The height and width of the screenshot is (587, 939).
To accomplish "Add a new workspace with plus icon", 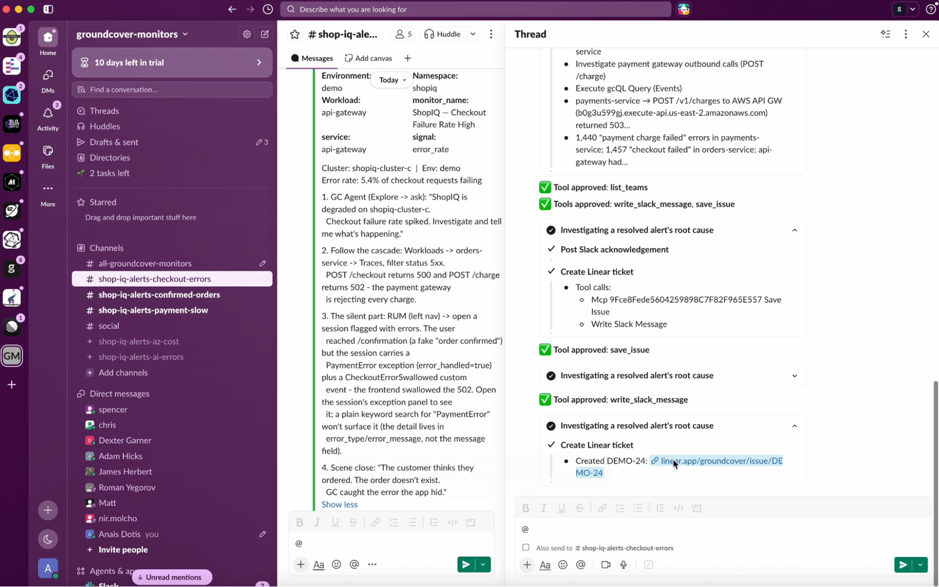I will [11, 385].
